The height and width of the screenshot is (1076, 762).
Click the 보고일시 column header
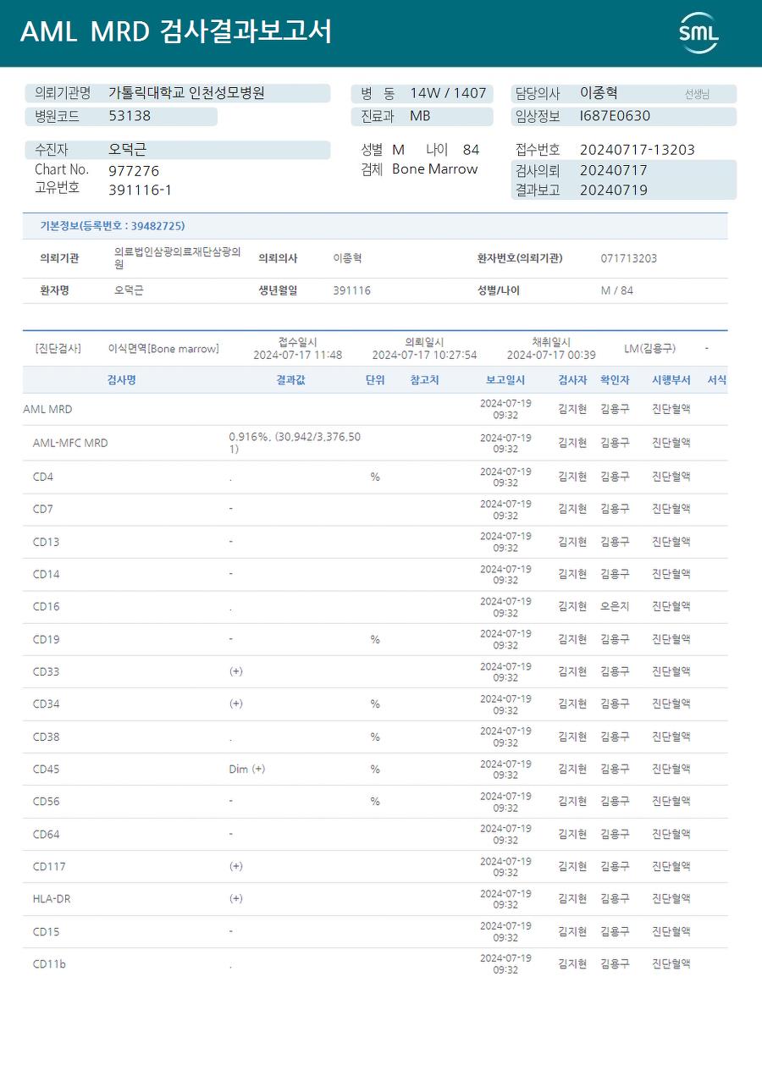[x=505, y=380]
